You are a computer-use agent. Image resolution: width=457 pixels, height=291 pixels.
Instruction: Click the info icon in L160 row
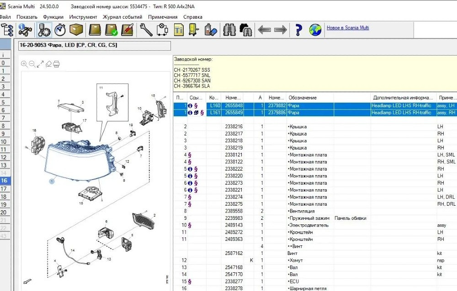pyautogui.click(x=190, y=106)
